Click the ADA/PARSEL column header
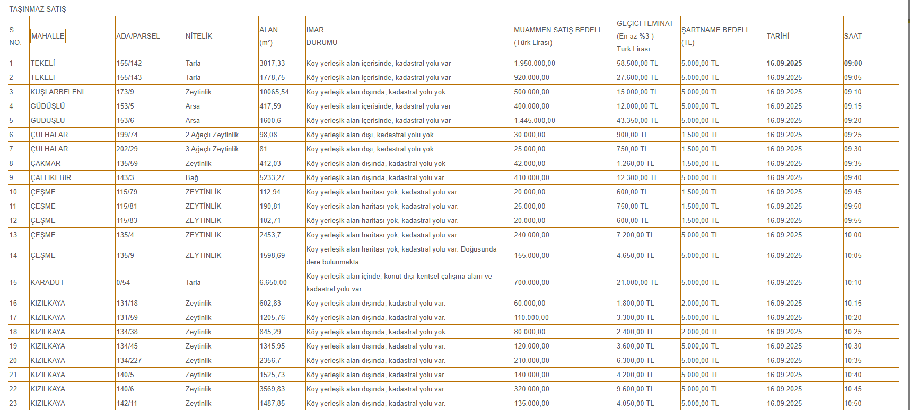Image resolution: width=910 pixels, height=410 pixels. click(x=138, y=36)
